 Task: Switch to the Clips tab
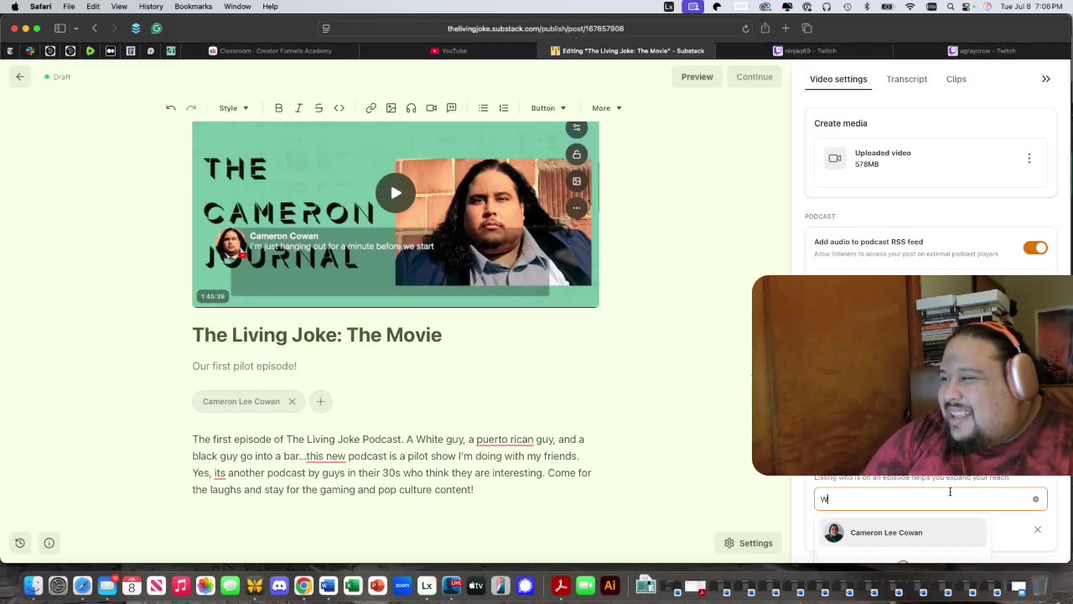956,79
